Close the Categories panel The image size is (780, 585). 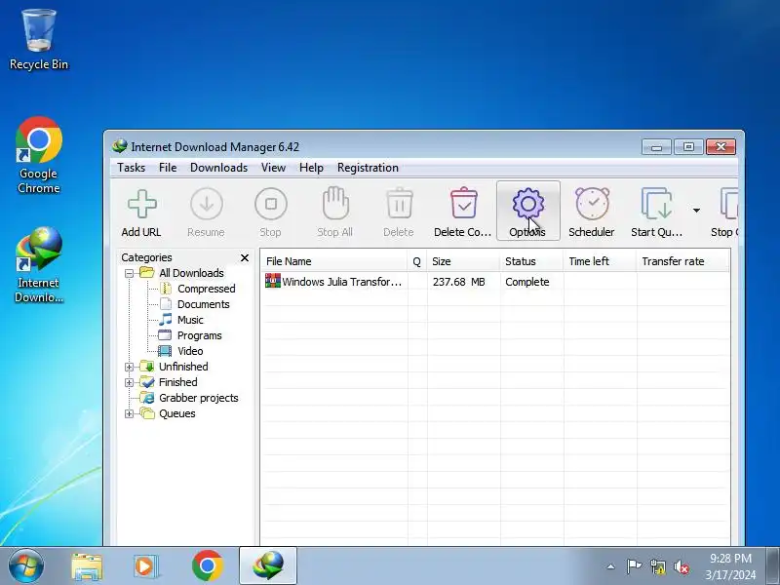pyautogui.click(x=245, y=257)
